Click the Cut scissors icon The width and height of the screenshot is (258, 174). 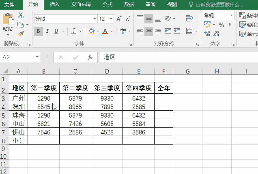[21, 15]
